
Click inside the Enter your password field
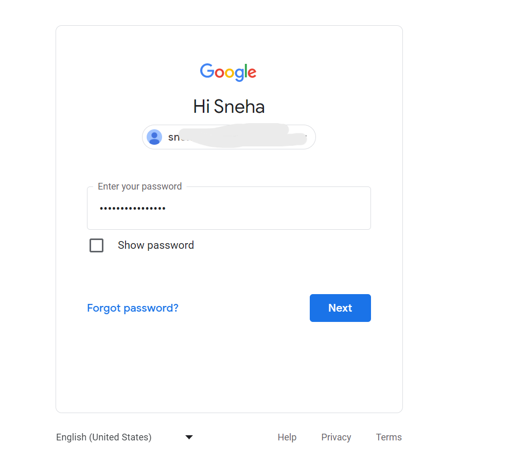229,208
